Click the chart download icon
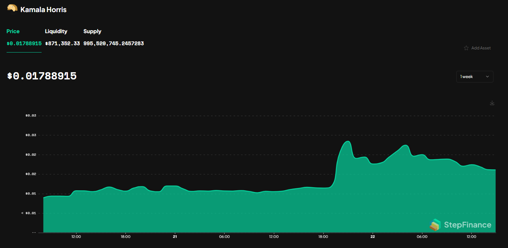 pyautogui.click(x=492, y=103)
